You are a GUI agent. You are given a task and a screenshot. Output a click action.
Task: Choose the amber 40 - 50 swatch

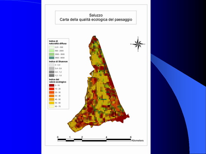pos(51,99)
